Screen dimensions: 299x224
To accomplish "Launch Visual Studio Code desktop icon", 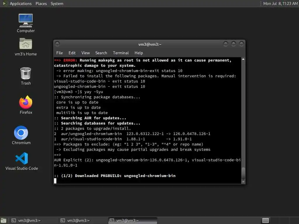I will [22, 161].
